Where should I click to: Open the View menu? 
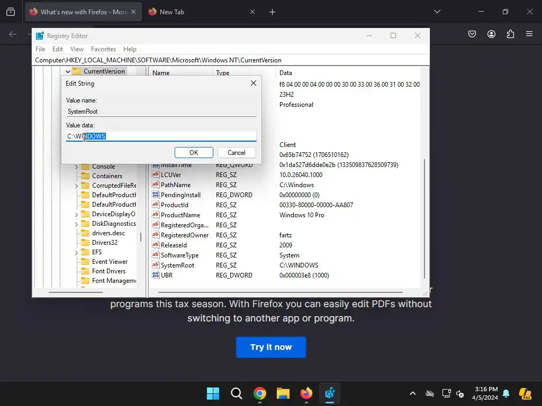click(77, 49)
